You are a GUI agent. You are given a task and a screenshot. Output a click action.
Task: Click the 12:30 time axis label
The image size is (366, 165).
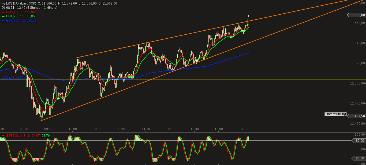tap(195, 129)
